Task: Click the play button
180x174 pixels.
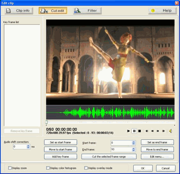Action: pyautogui.click(x=129, y=131)
